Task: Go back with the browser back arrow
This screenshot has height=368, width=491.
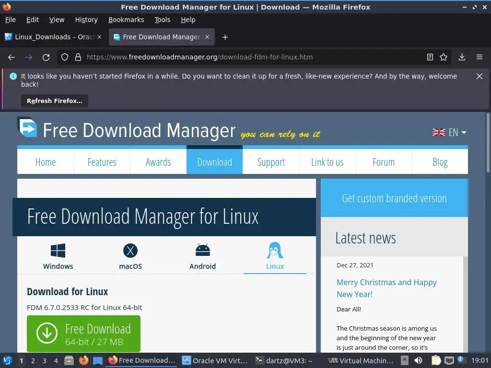Action: pyautogui.click(x=12, y=57)
